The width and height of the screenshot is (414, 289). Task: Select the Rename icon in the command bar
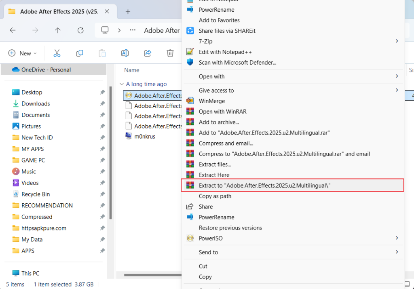pyautogui.click(x=125, y=53)
